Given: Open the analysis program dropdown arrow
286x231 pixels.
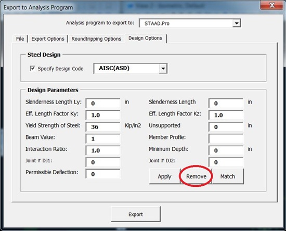Looking at the screenshot, I should click(237, 23).
